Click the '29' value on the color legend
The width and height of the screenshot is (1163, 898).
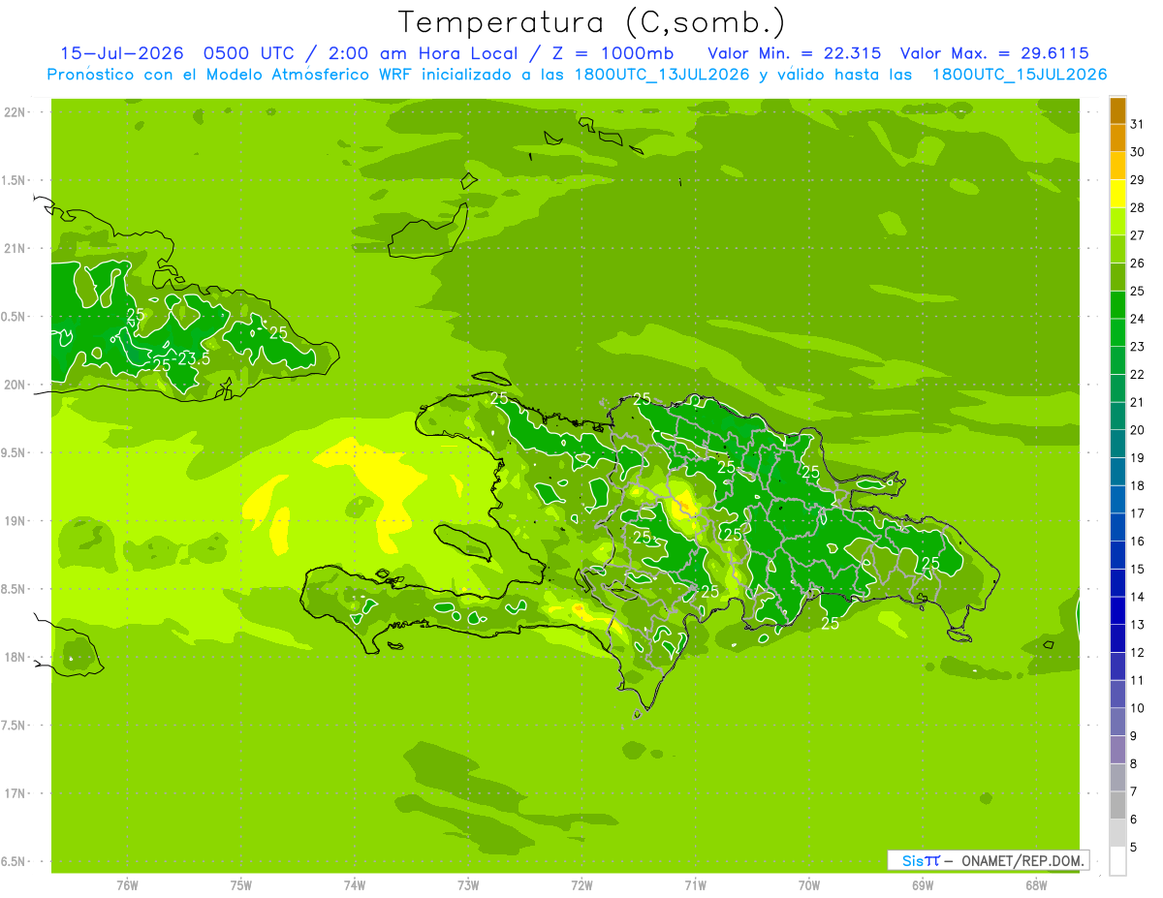(x=1138, y=179)
